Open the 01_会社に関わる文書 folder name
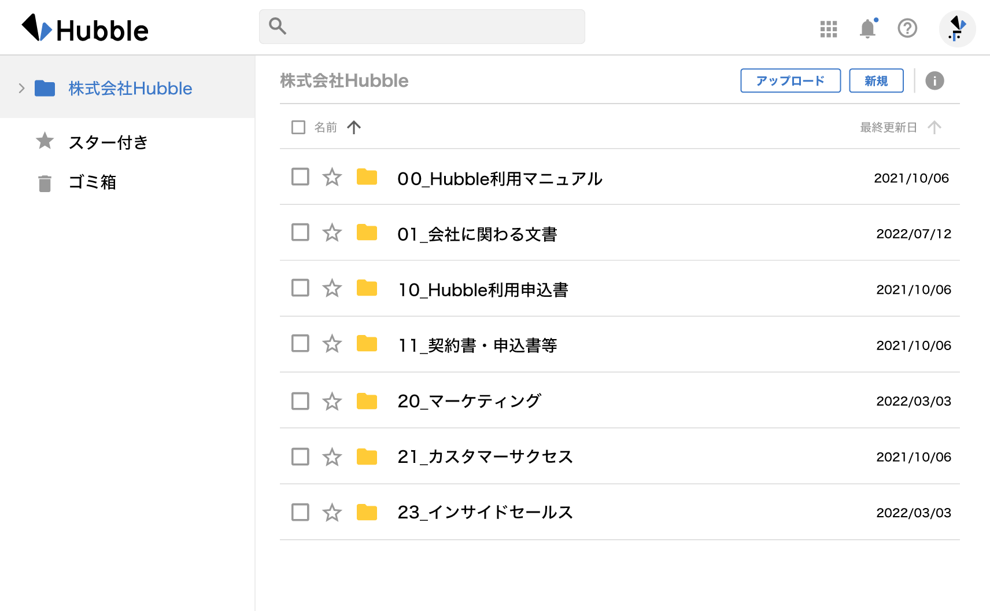990x611 pixels. (477, 234)
